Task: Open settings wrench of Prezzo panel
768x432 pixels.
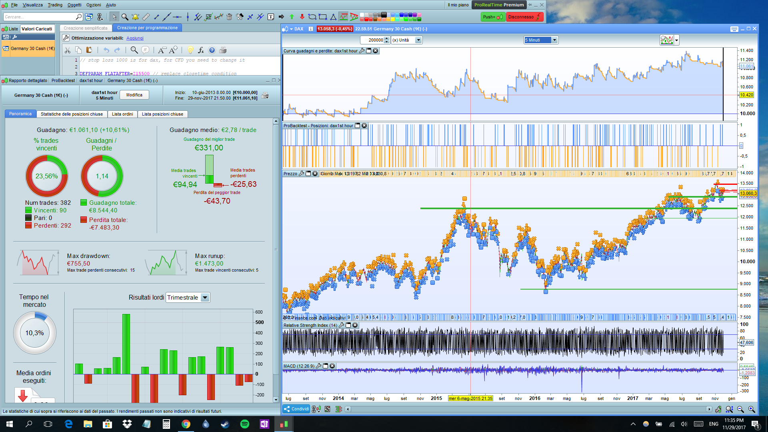Action: (x=302, y=174)
